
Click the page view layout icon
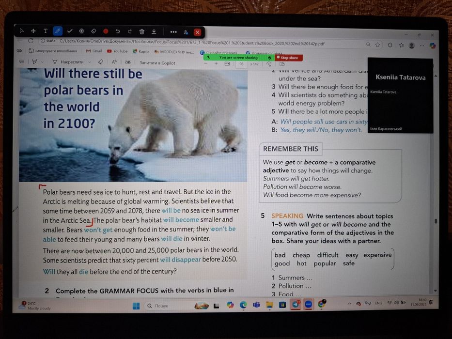[x=282, y=64]
